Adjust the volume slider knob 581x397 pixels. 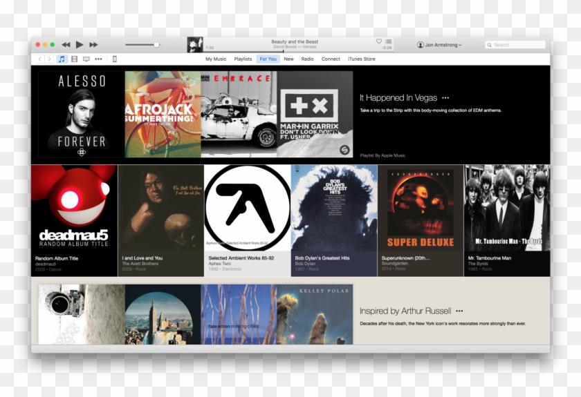[x=156, y=45]
